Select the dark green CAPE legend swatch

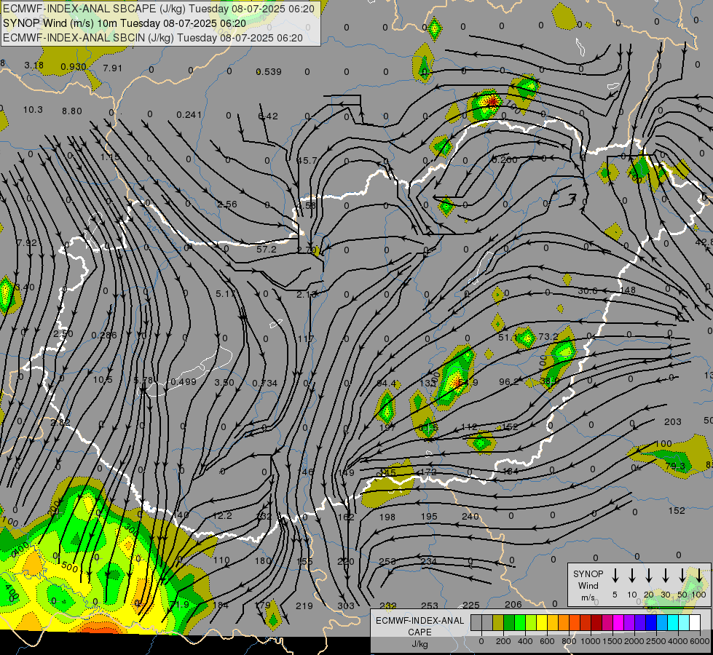(509, 622)
